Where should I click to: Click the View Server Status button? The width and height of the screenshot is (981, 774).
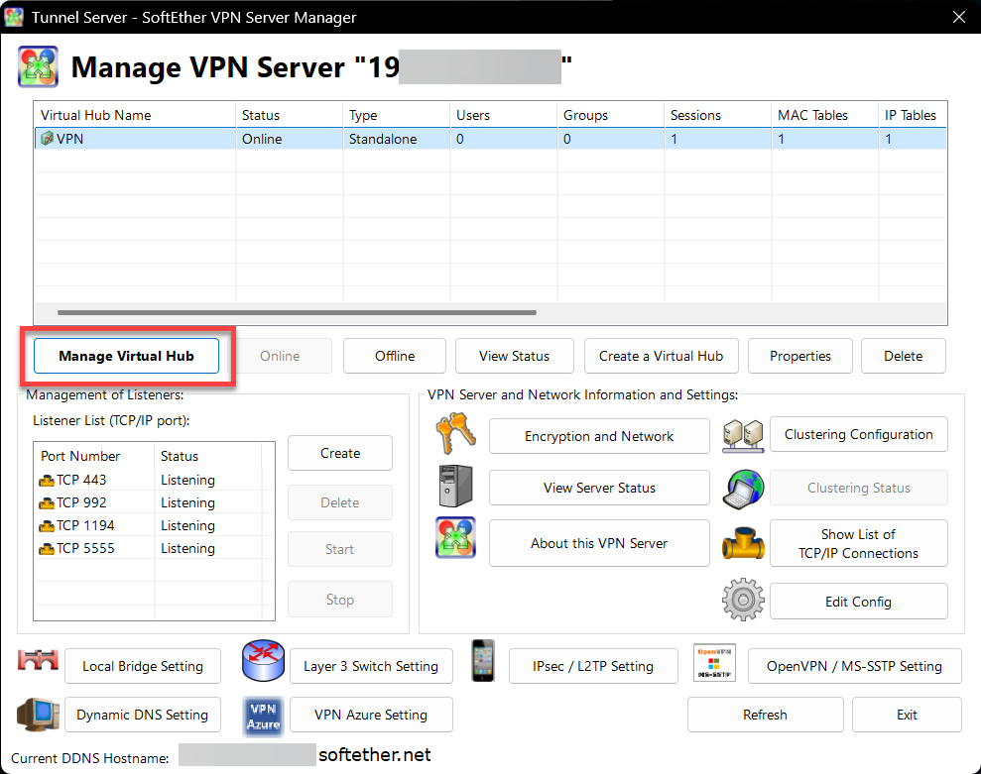pyautogui.click(x=599, y=488)
